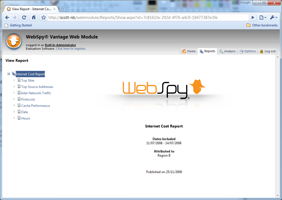Screen dimensions: 282x200
Task: Open the Protocols report section
Action: coord(28,99)
